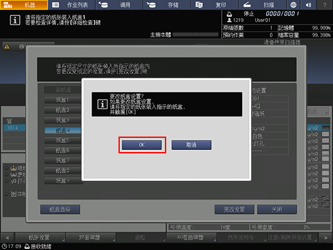Click the User01 label
The height and width of the screenshot is (250, 333).
(263, 20)
